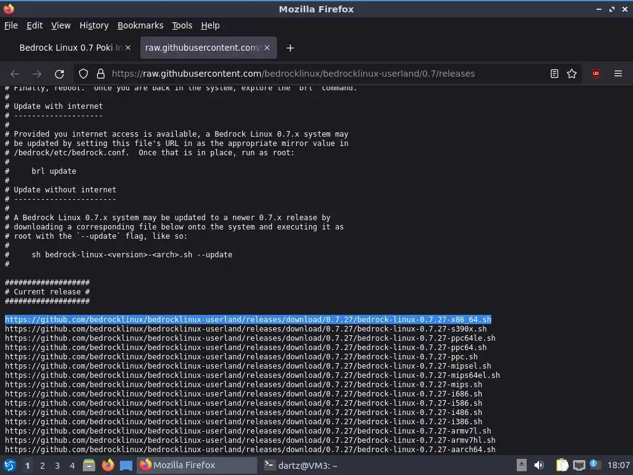This screenshot has height=475, width=633.
Task: Open uBlock Origin extension popup
Action: [596, 74]
